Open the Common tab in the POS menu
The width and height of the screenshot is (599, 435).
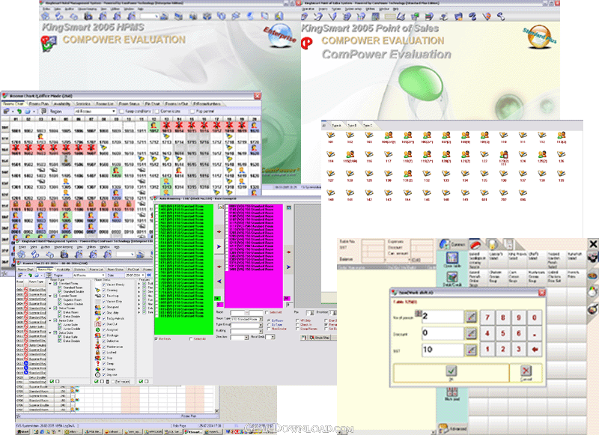click(452, 244)
